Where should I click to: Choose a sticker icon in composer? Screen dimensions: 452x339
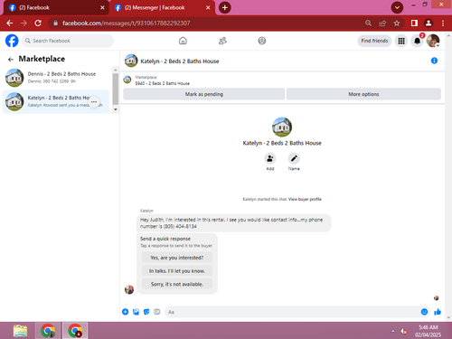click(x=146, y=312)
